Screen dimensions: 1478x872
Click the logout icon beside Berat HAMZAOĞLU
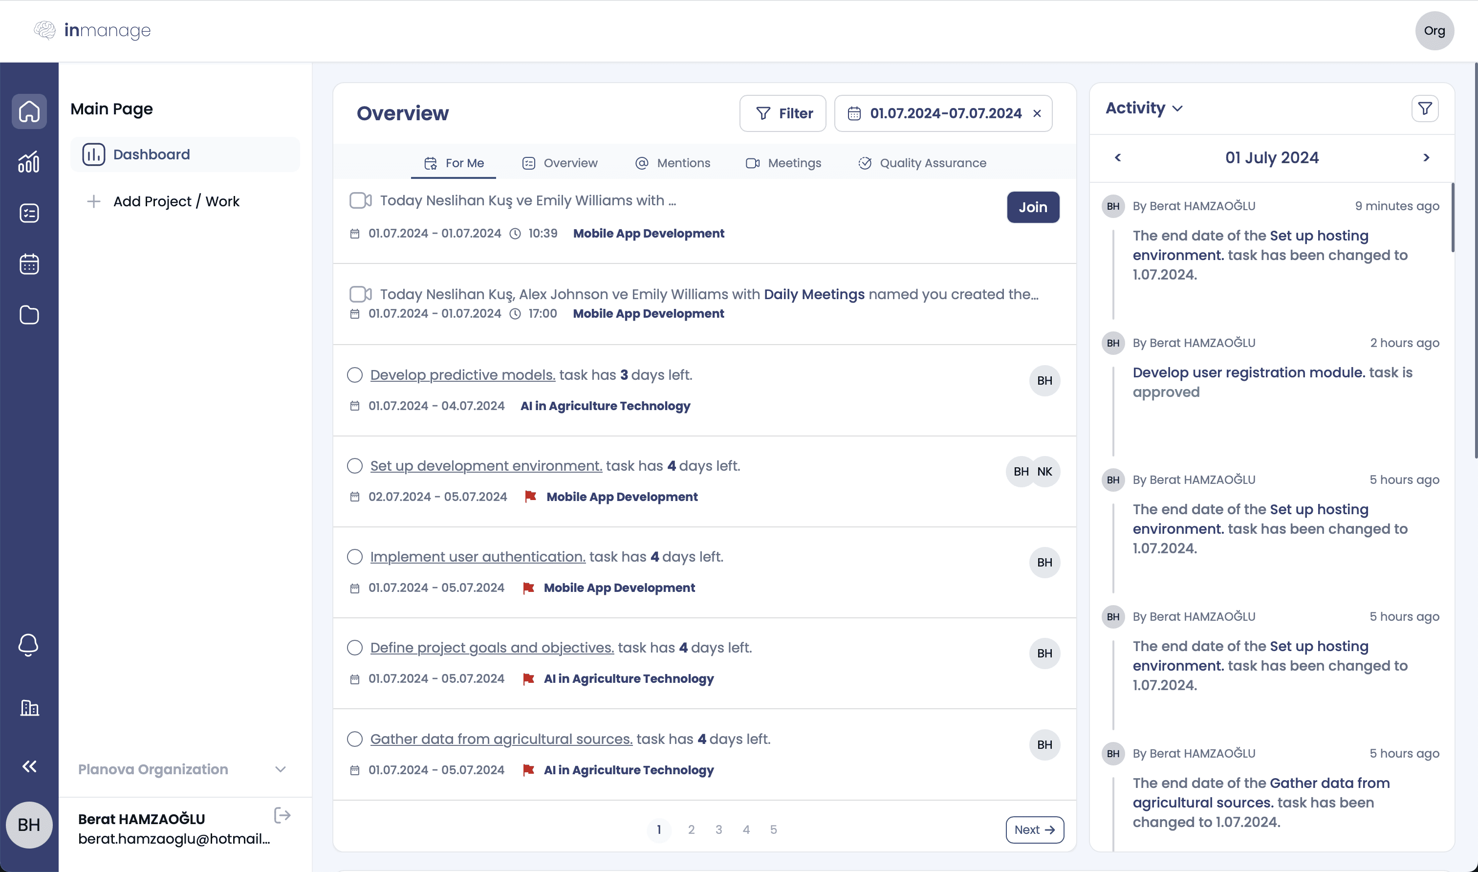[x=282, y=816]
